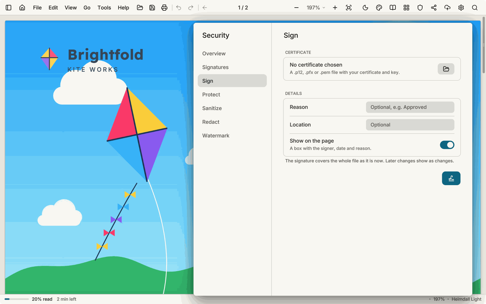Select the Watermark section

click(x=232, y=136)
